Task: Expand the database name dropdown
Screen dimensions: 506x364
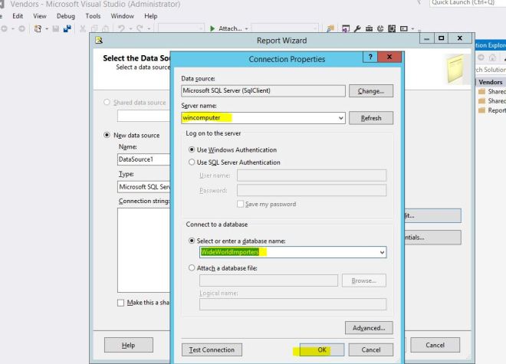Action: [381, 252]
